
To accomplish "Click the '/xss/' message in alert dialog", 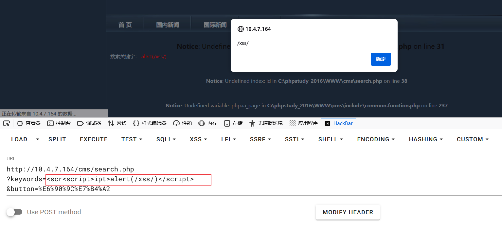I will pyautogui.click(x=243, y=43).
